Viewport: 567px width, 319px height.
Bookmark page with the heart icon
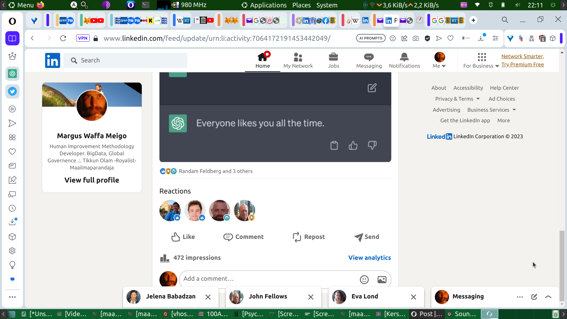point(450,38)
